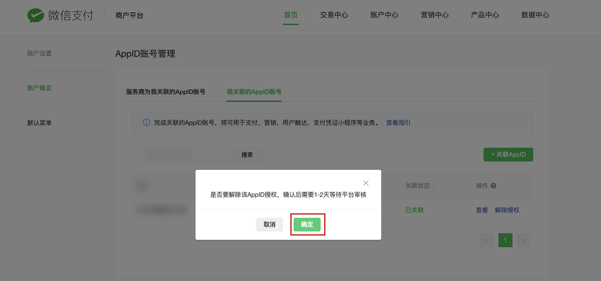Open 交易中心 in top navigation
This screenshot has width=601, height=281.
(x=334, y=15)
